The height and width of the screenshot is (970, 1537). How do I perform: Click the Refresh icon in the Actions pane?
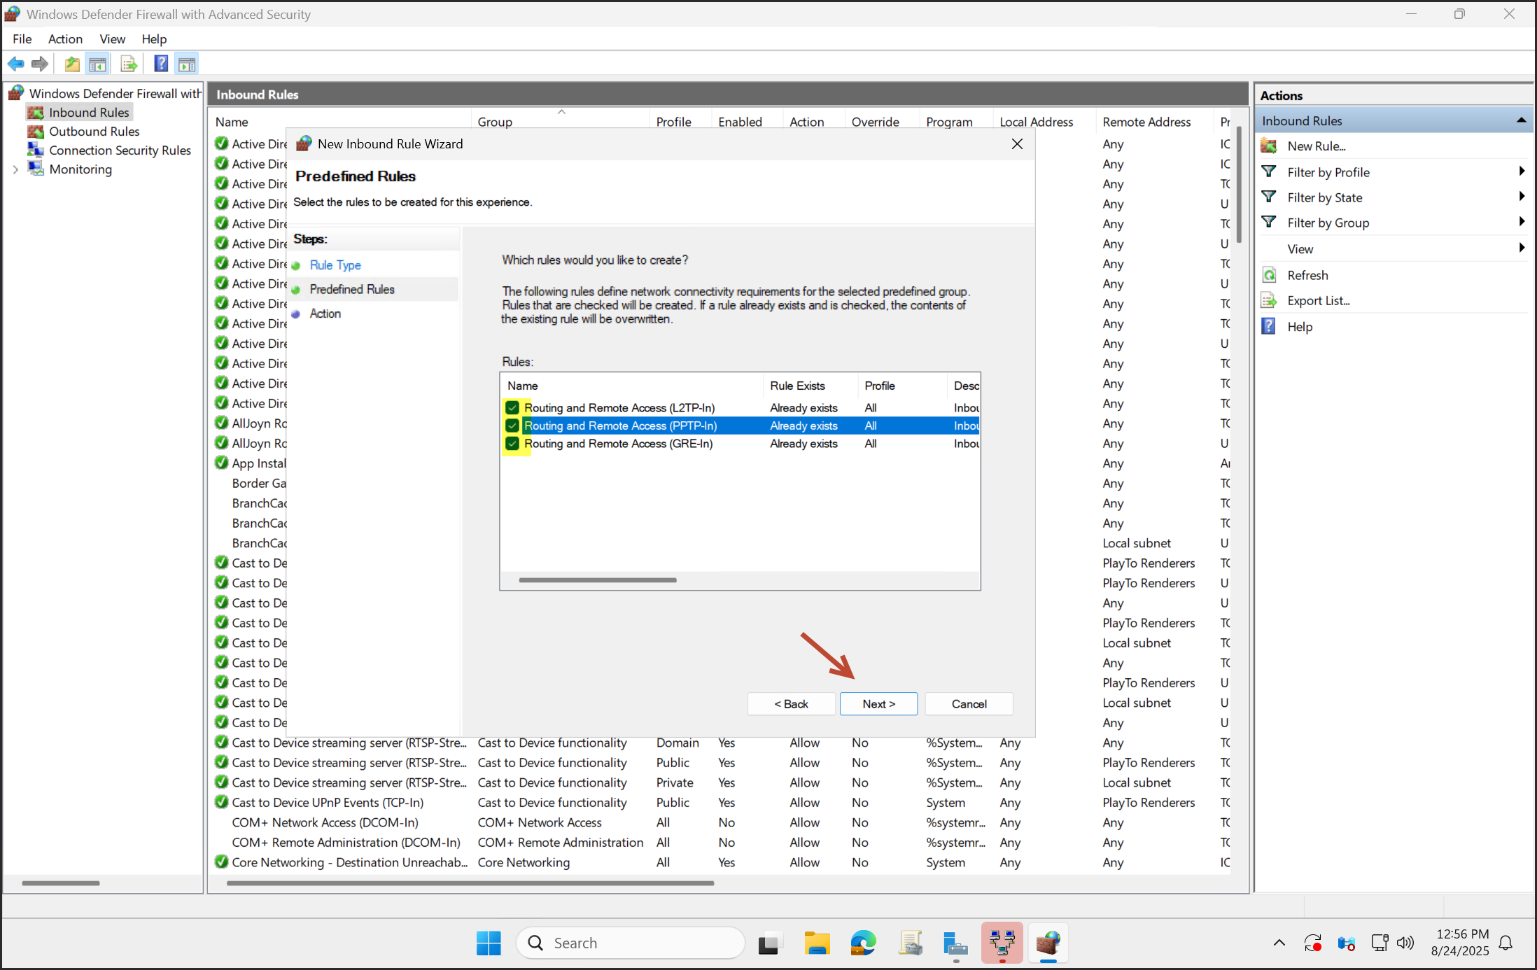point(1269,274)
